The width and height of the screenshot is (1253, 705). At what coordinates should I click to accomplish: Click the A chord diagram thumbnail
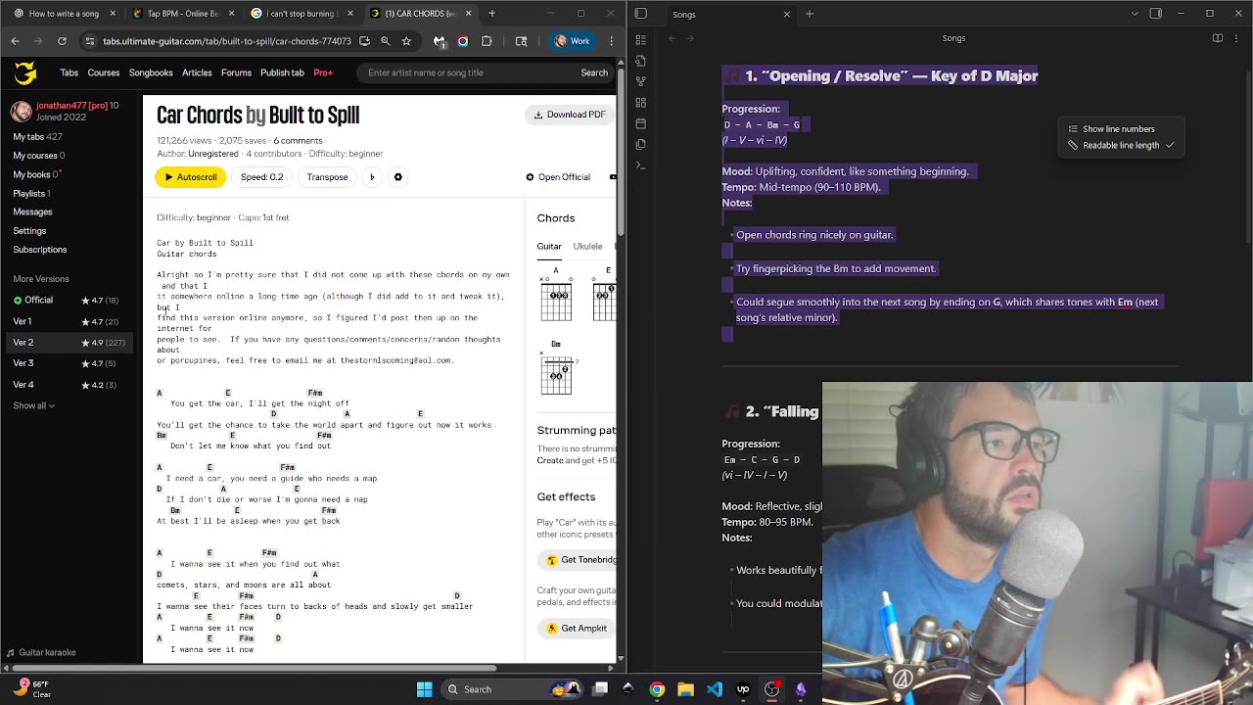556,295
